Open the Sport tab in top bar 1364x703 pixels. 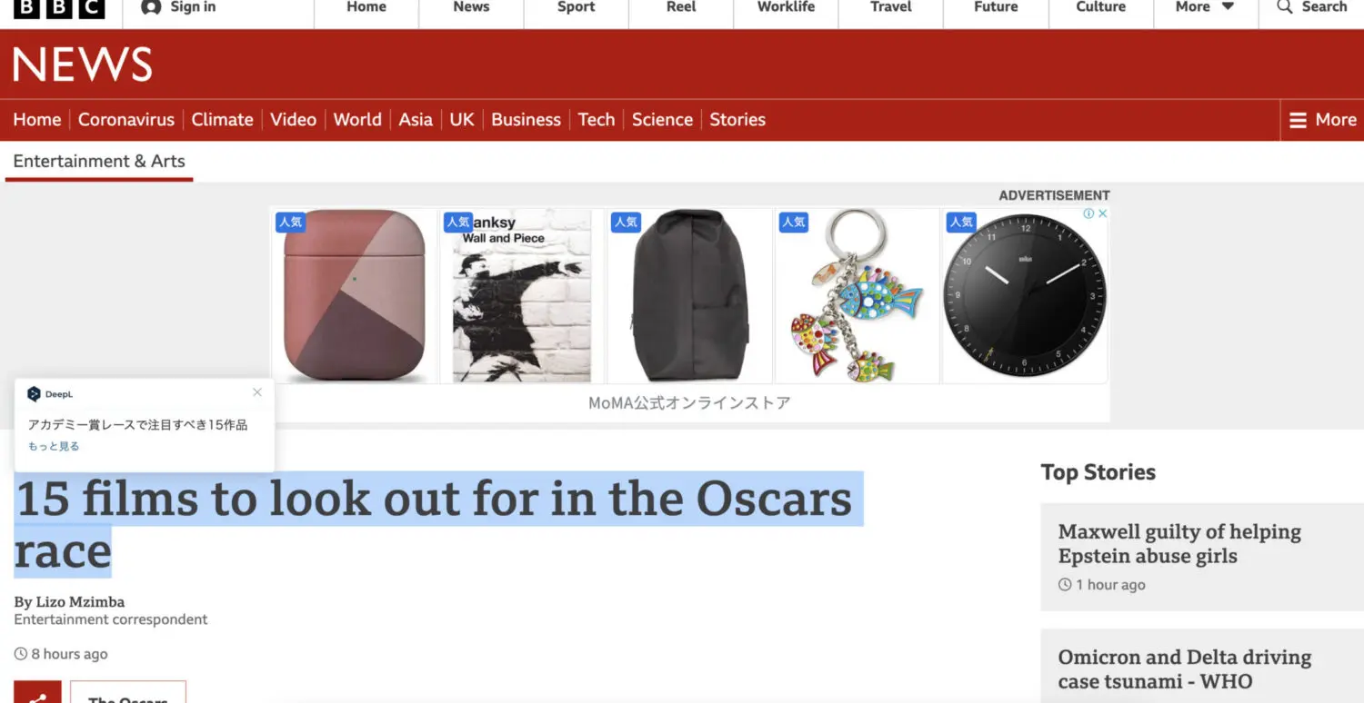point(576,7)
